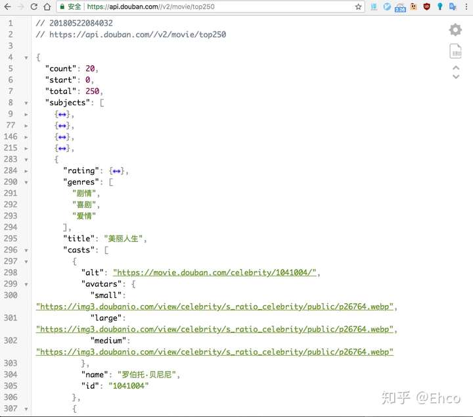Open the translate extension icon
Screen dimensions: 473x417
[453, 7]
